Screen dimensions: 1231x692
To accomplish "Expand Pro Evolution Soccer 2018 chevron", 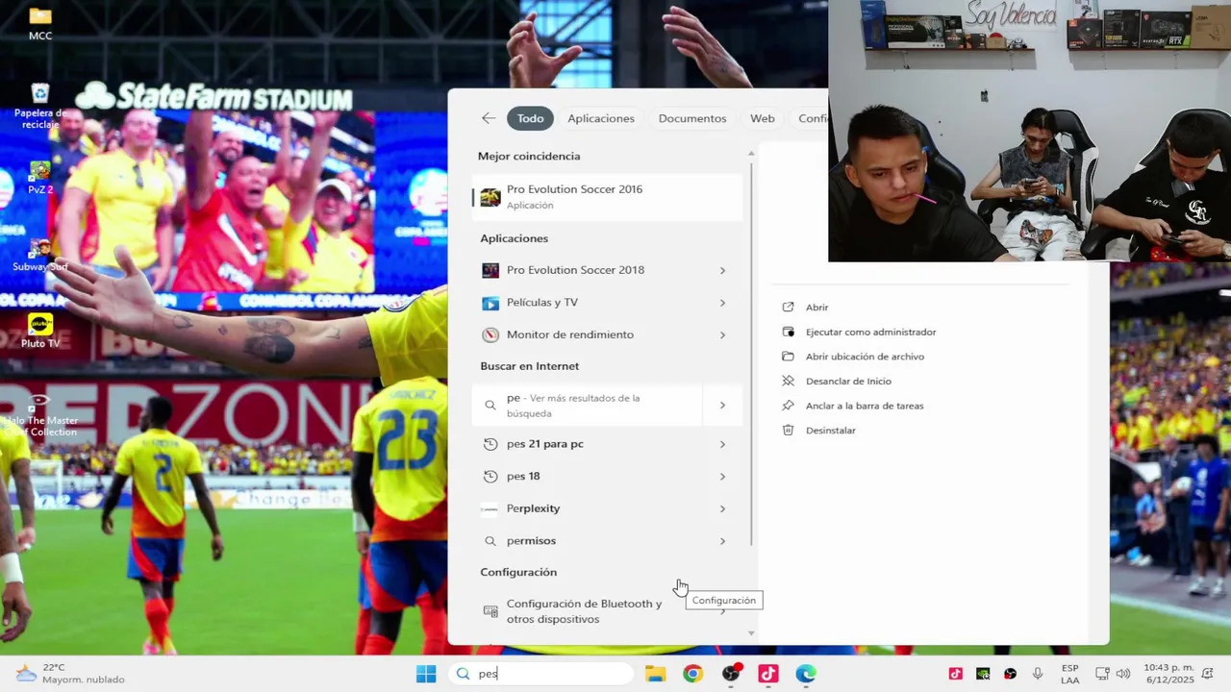I will tap(722, 271).
